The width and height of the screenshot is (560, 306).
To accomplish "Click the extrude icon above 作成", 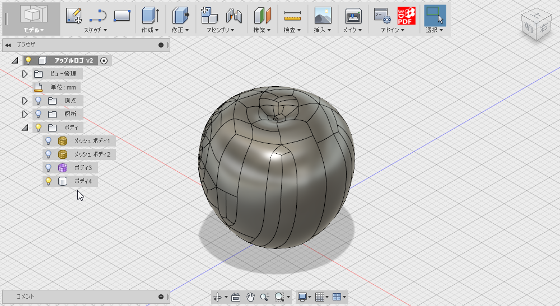I will click(150, 16).
